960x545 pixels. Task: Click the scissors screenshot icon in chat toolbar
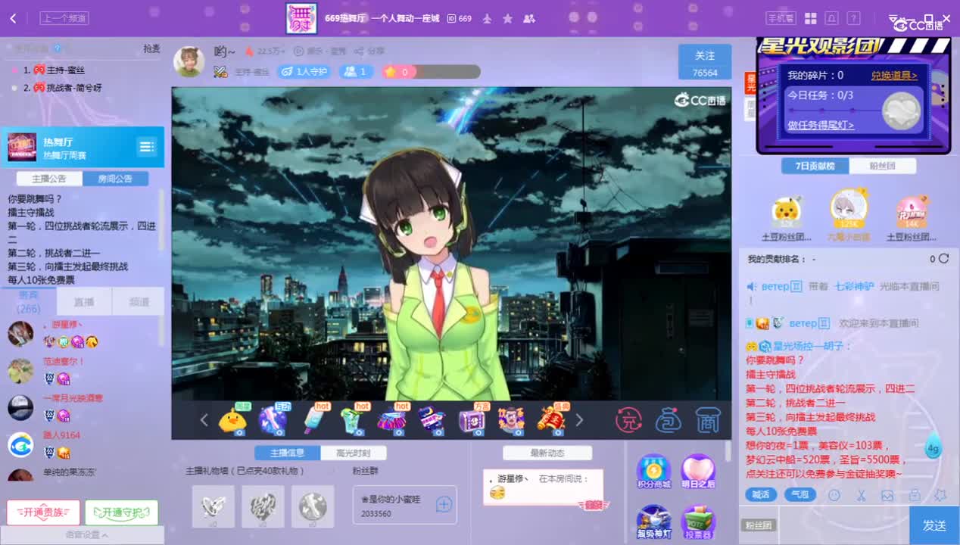[861, 495]
